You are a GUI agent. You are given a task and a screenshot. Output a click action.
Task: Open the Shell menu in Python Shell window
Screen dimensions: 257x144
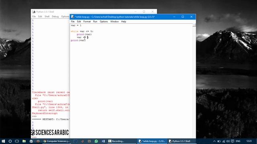point(47,16)
